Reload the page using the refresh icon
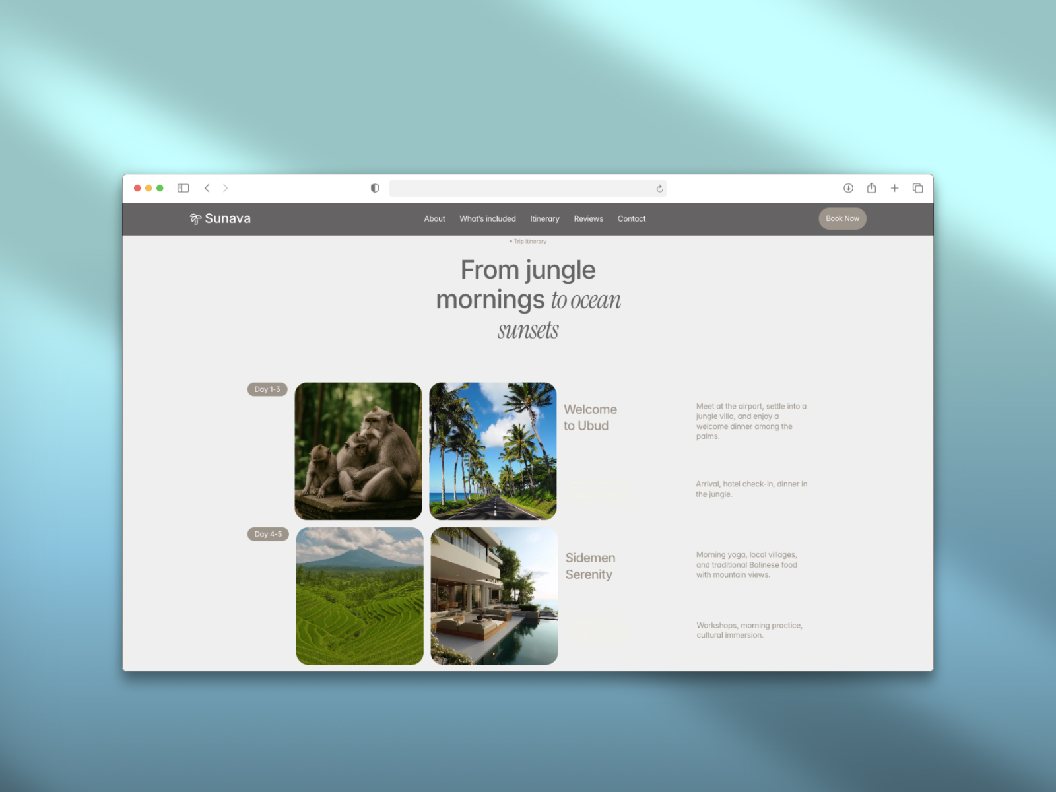 click(x=659, y=189)
